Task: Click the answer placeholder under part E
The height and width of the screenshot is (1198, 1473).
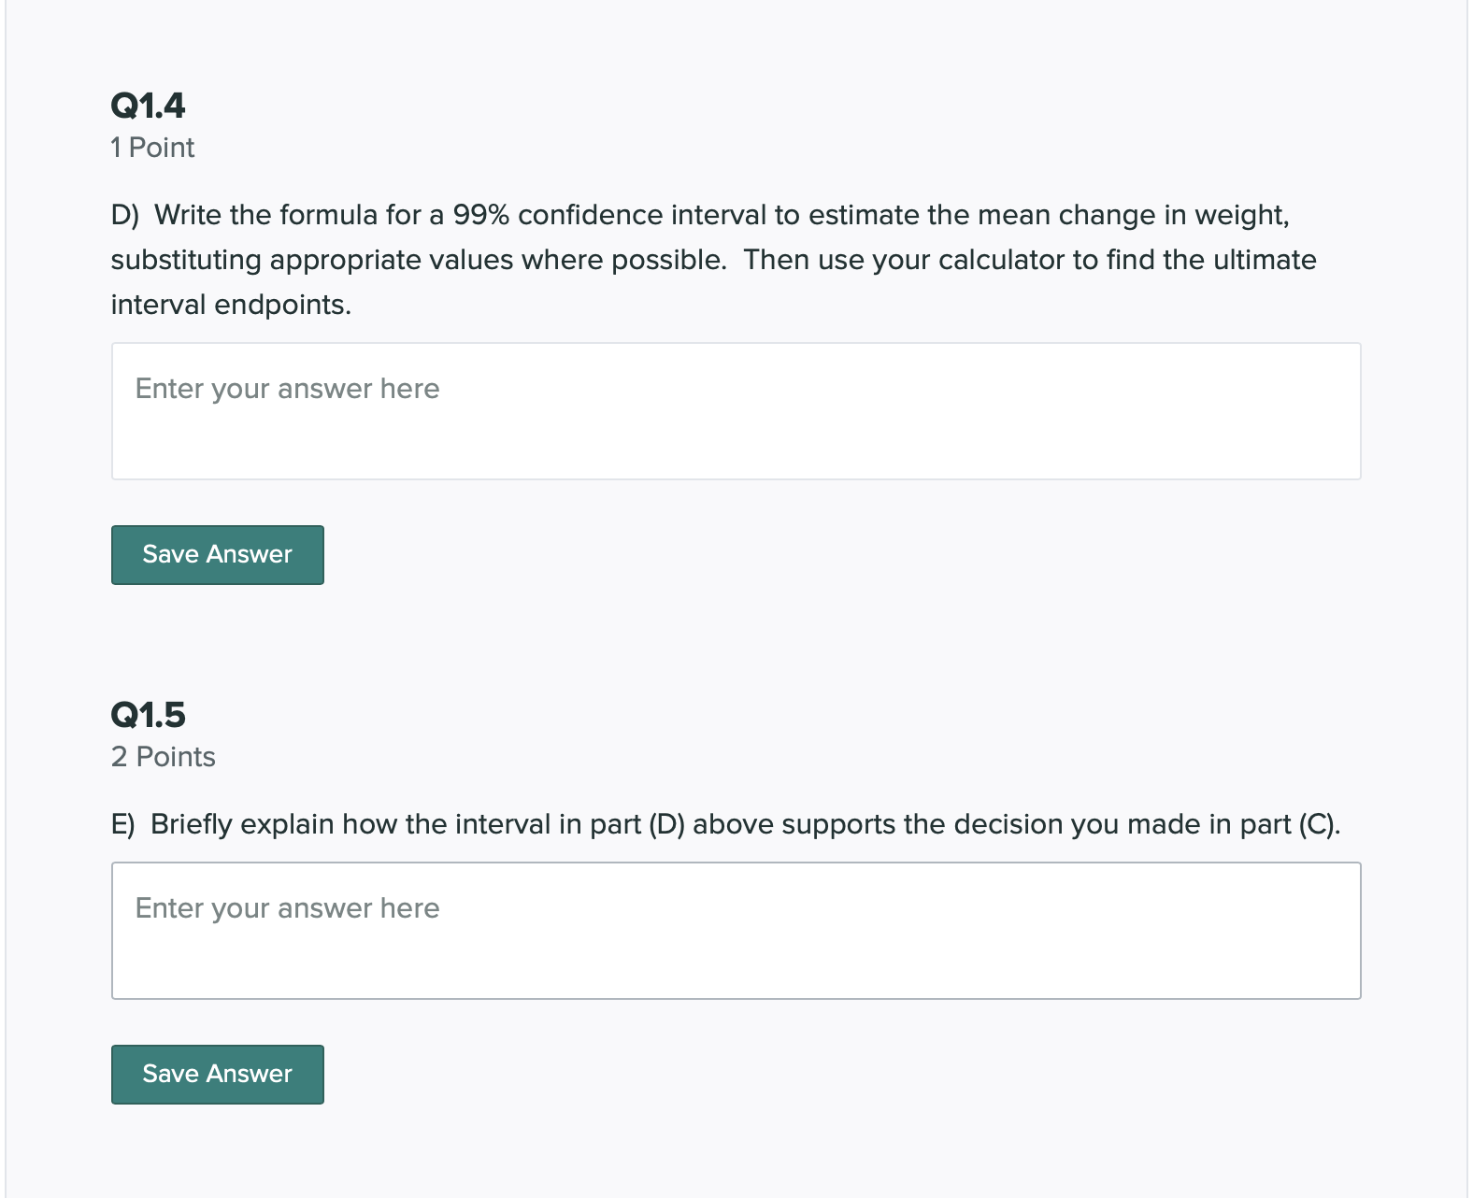Action: tap(286, 907)
